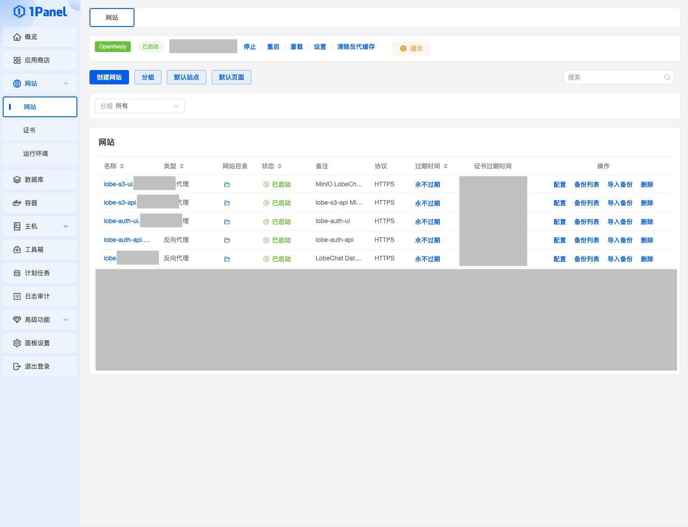Open site folder for lobe-auth-api row
688x527 pixels.
(x=227, y=240)
